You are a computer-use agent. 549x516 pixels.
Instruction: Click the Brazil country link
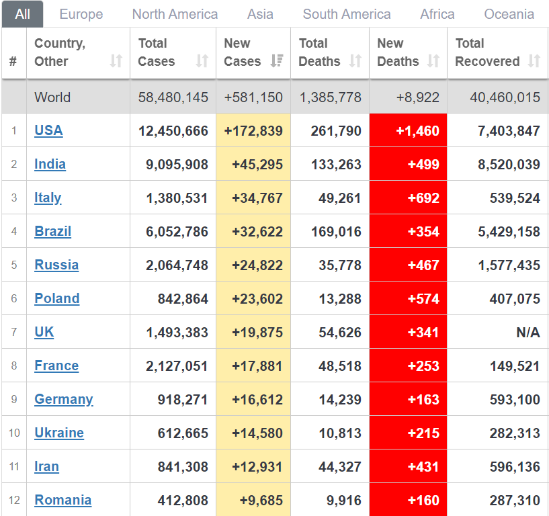[52, 231]
